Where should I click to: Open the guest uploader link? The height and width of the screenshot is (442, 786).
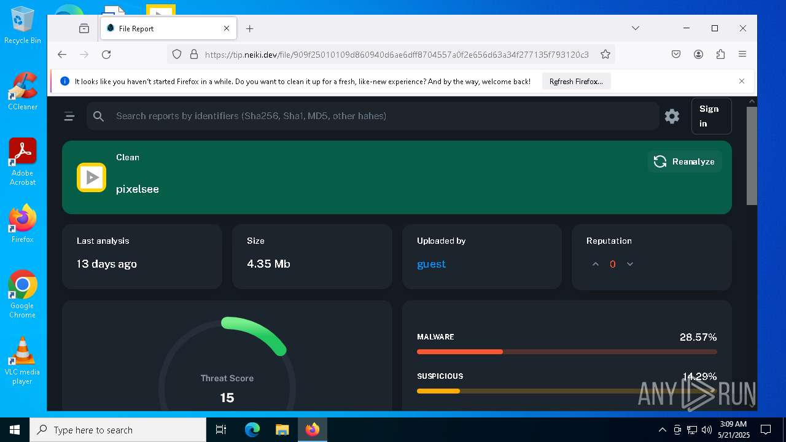point(431,264)
